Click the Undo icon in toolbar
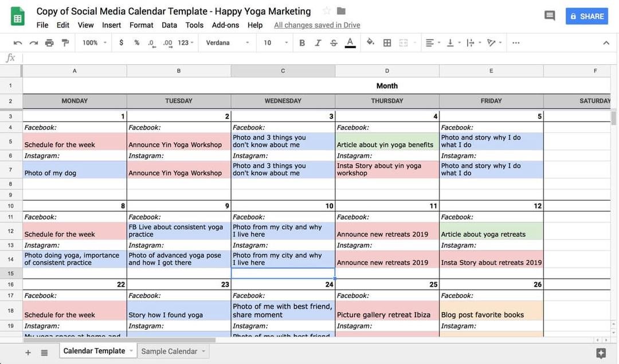Viewport: 619px width, 364px height. pyautogui.click(x=18, y=43)
